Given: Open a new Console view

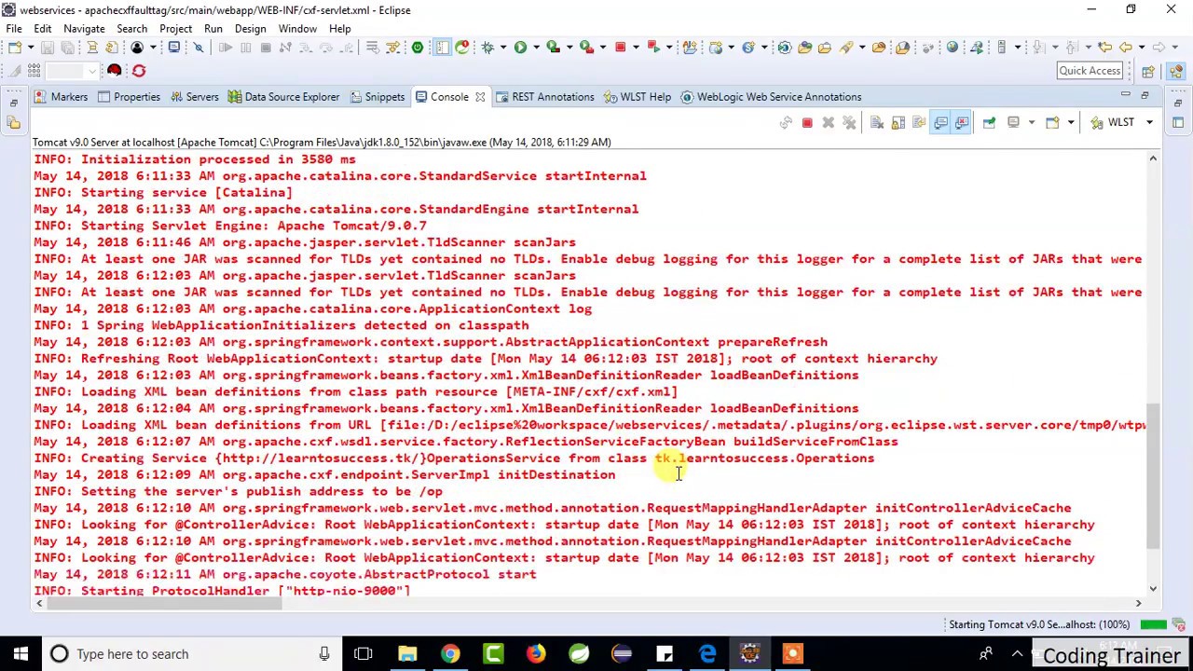Looking at the screenshot, I should click(x=1052, y=122).
